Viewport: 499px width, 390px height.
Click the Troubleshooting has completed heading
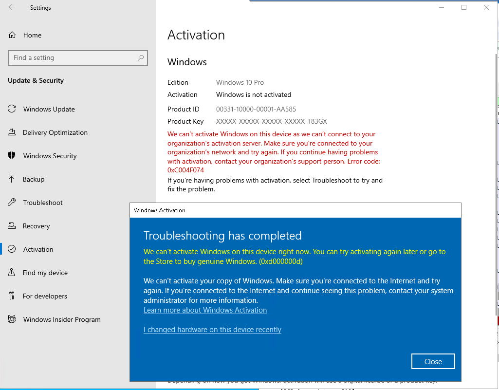coord(222,236)
